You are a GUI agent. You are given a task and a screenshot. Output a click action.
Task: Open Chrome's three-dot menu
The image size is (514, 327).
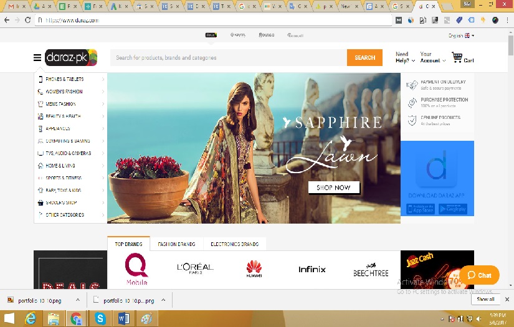pyautogui.click(x=507, y=21)
